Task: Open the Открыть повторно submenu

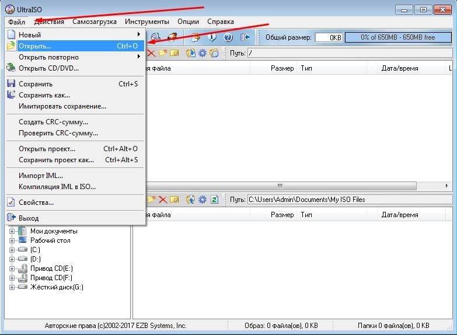Action: point(75,57)
